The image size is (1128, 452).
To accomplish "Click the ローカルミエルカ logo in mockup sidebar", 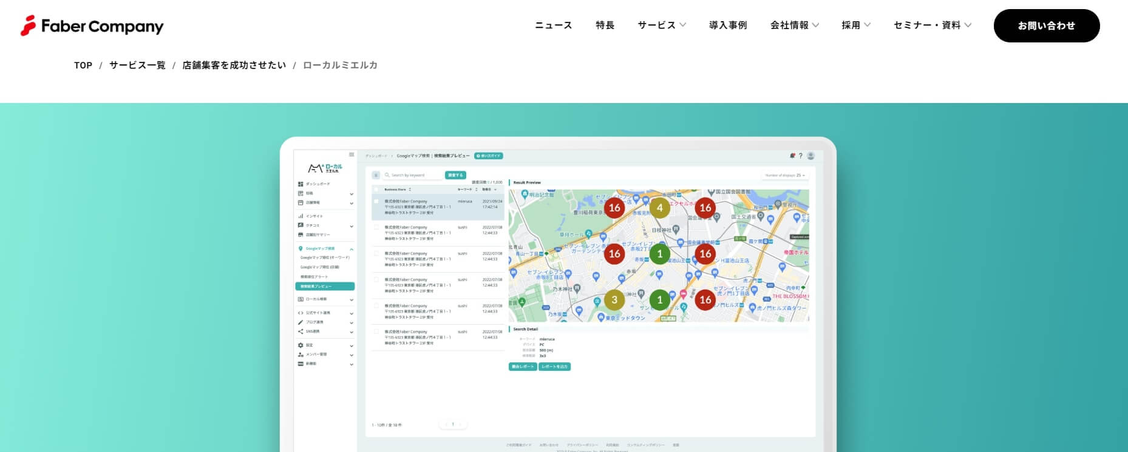I will tap(325, 168).
